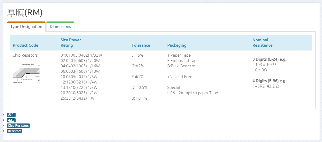322x142 pixels.
Task: Click the Size Power Rating header
Action: coord(71,43)
